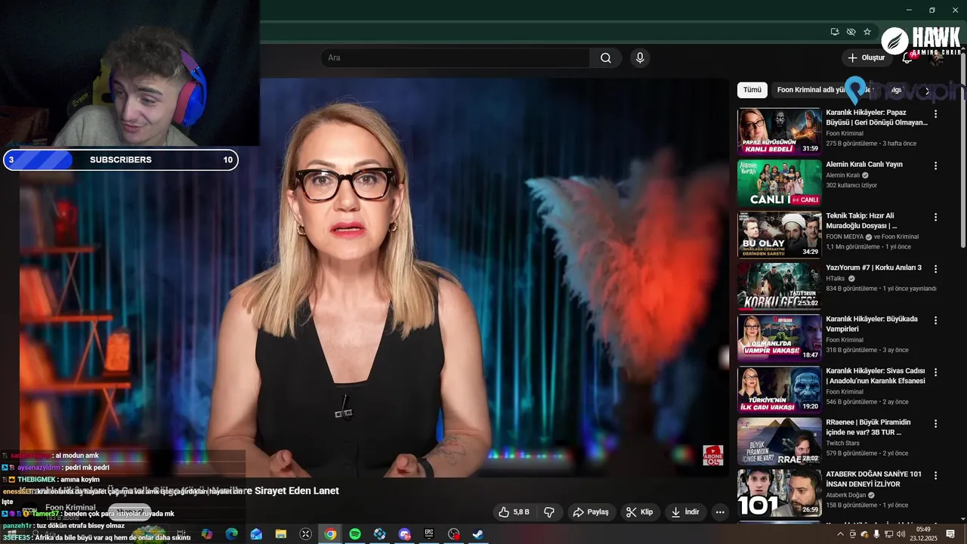Open the notifications bell

click(x=907, y=57)
